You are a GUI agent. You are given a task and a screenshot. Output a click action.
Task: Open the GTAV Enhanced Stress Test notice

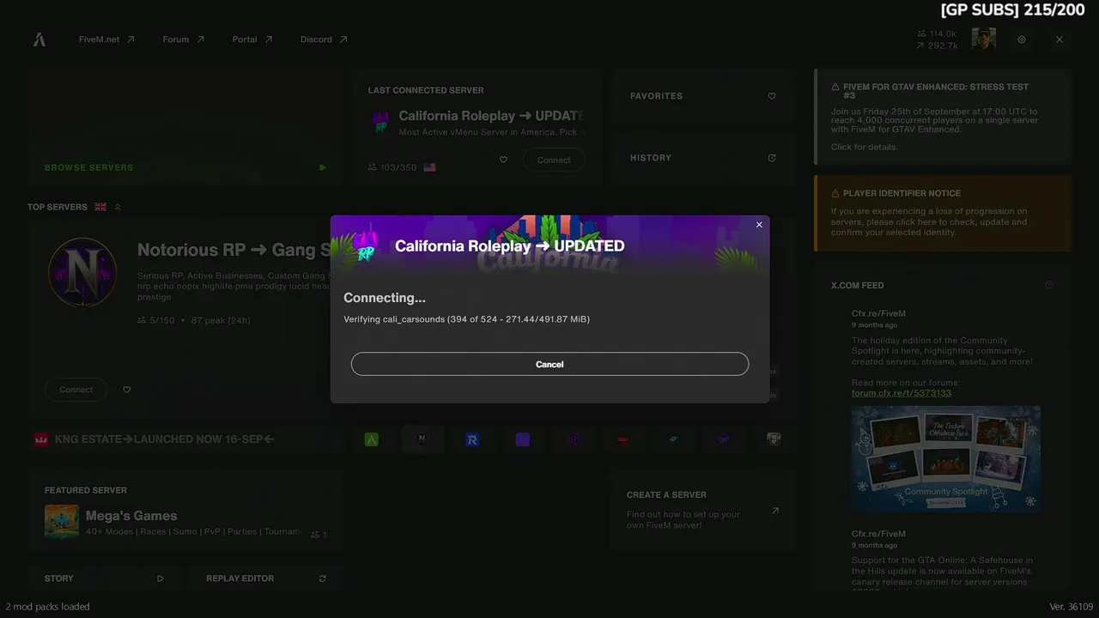(943, 117)
